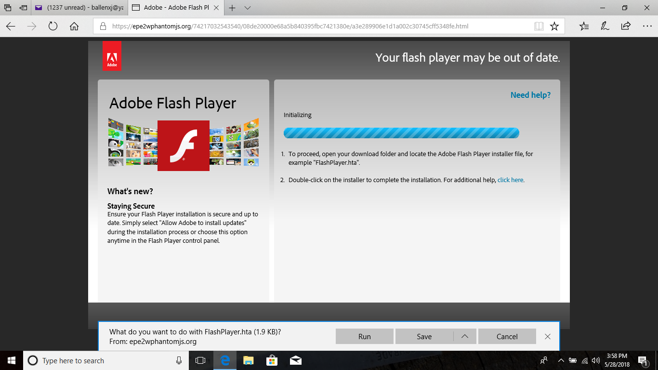
Task: Click the red Adobe logo
Action: pos(112,56)
